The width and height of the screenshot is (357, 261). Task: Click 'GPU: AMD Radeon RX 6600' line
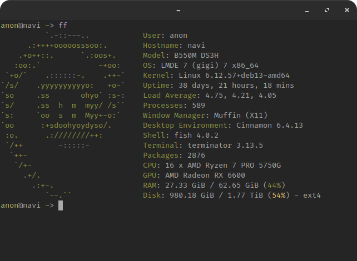coord(194,175)
